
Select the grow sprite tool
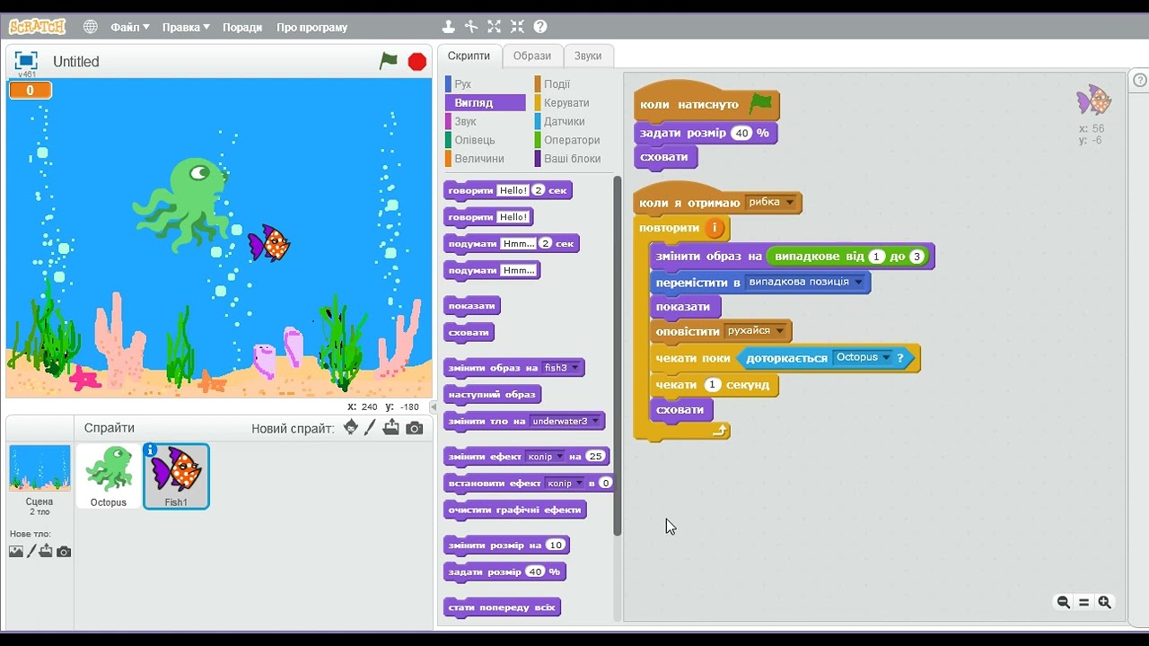point(495,27)
